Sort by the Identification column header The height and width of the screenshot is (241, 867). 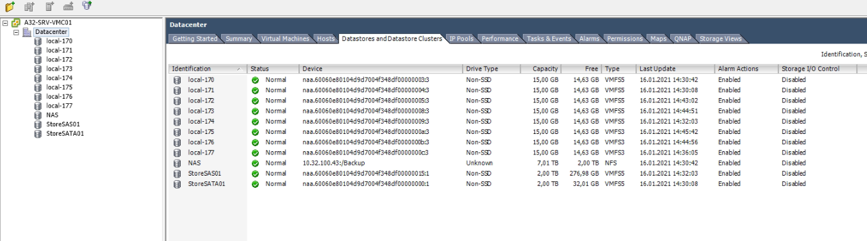coord(208,69)
